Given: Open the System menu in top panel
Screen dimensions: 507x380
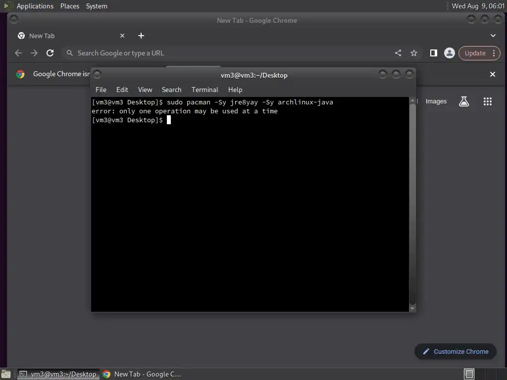Looking at the screenshot, I should click(x=97, y=6).
